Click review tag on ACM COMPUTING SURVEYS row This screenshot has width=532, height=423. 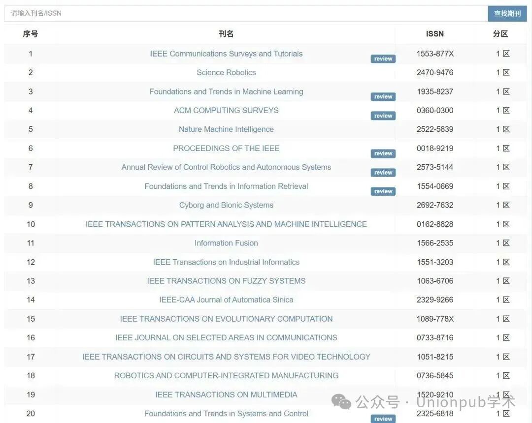[x=383, y=116]
